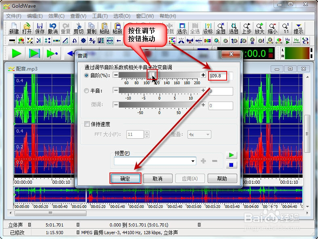Image resolution: width=318 pixels, height=239 pixels.
Task: Open the 预置(P) preset dropdown
Action: pos(193,161)
